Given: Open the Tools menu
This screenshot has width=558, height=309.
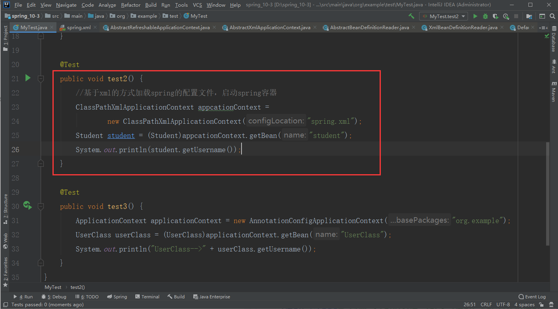Looking at the screenshot, I should pos(181,5).
